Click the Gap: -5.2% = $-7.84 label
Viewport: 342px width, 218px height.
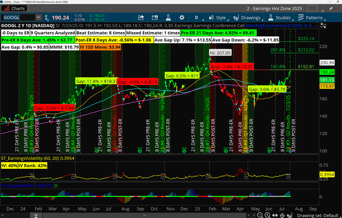tap(54, 108)
